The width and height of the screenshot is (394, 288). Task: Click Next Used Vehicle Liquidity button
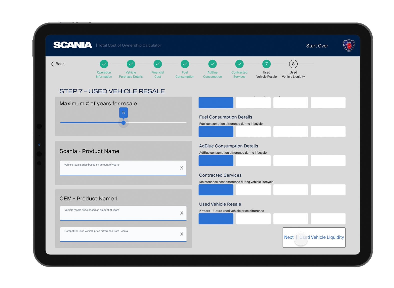coord(314,237)
